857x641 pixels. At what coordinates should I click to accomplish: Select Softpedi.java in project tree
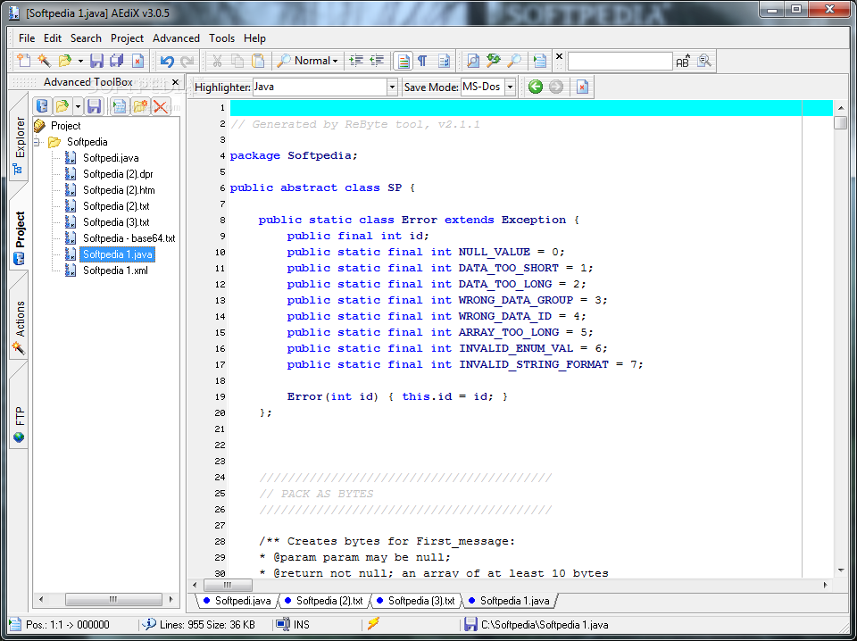pos(111,158)
